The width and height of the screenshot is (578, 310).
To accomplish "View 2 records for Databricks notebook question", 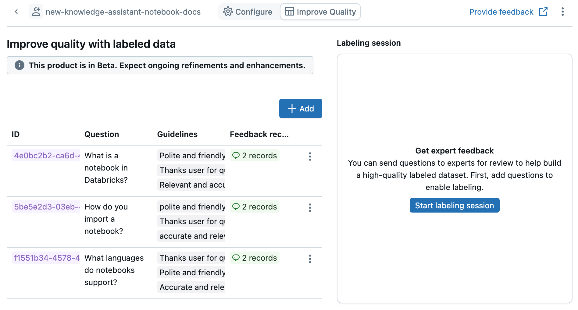I will click(x=255, y=156).
